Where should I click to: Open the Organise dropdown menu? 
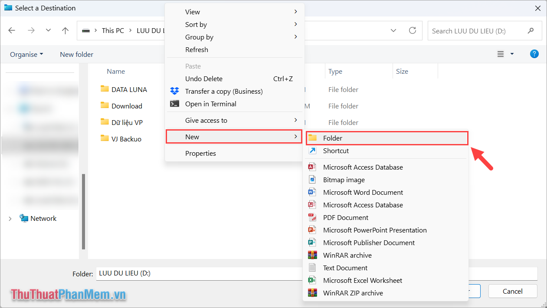tap(26, 54)
